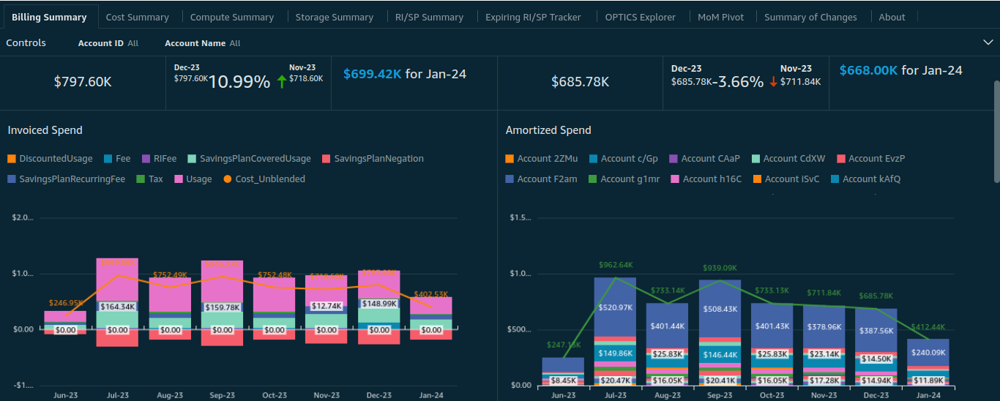
Task: Select the MoM Pivot tab
Action: tap(720, 17)
